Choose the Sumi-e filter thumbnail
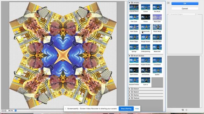204x114 pixels. pos(145,80)
